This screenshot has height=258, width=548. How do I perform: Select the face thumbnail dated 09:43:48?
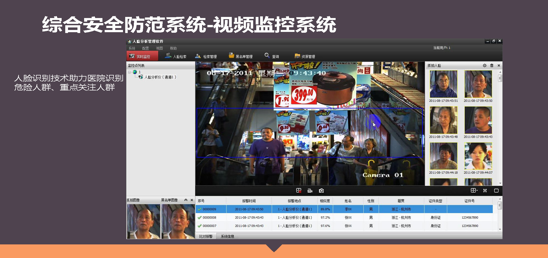point(443,120)
